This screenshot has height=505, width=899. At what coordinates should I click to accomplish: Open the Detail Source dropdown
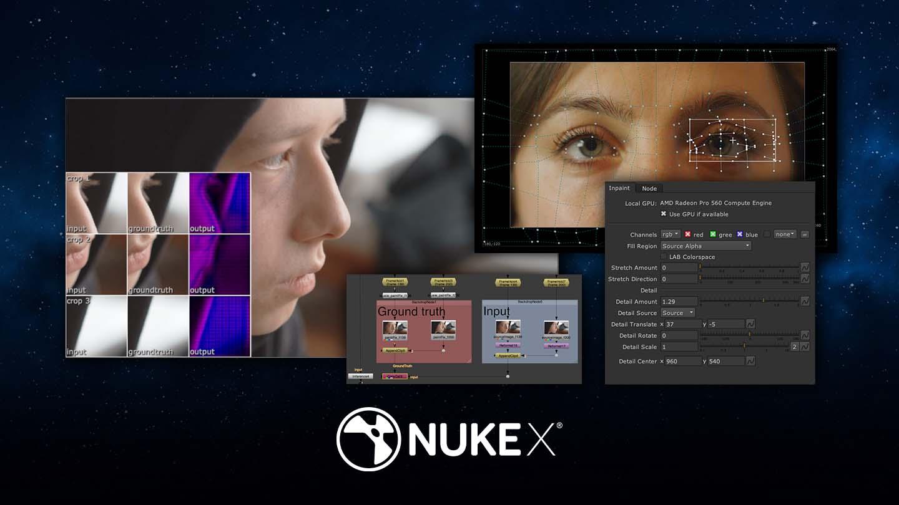(677, 312)
